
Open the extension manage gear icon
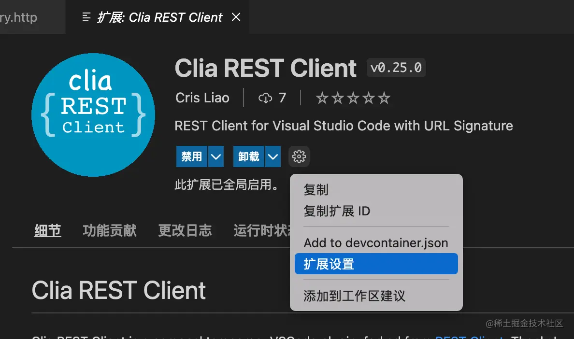[x=299, y=156]
